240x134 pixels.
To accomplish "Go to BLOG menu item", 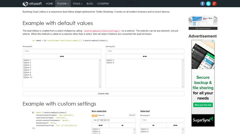I will (x=90, y=4).
